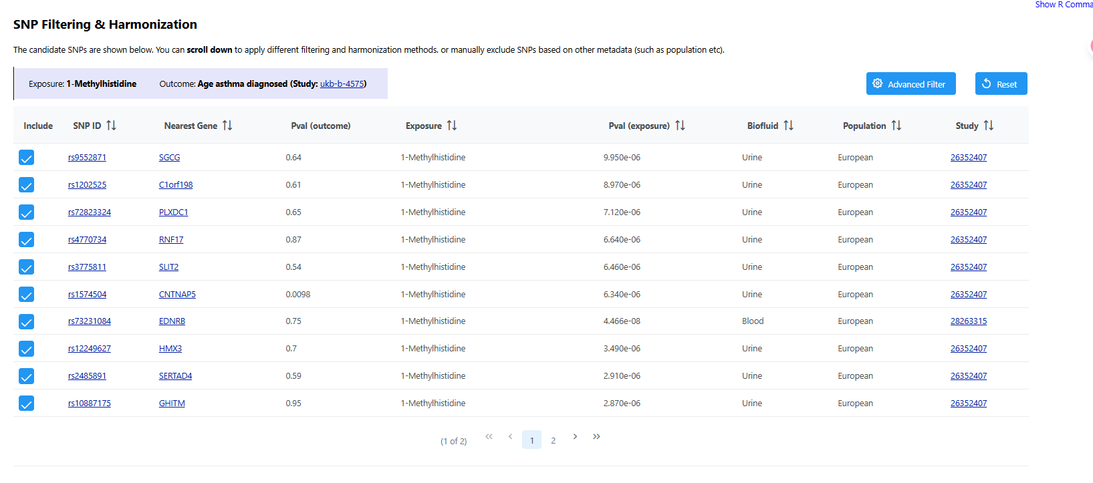This screenshot has height=483, width=1093.
Task: Deselect the rs10887175 row checkbox
Action: [26, 404]
